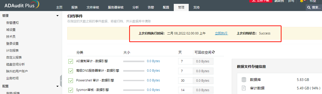
Task: Click the notification bell icon
Action: 302,1
